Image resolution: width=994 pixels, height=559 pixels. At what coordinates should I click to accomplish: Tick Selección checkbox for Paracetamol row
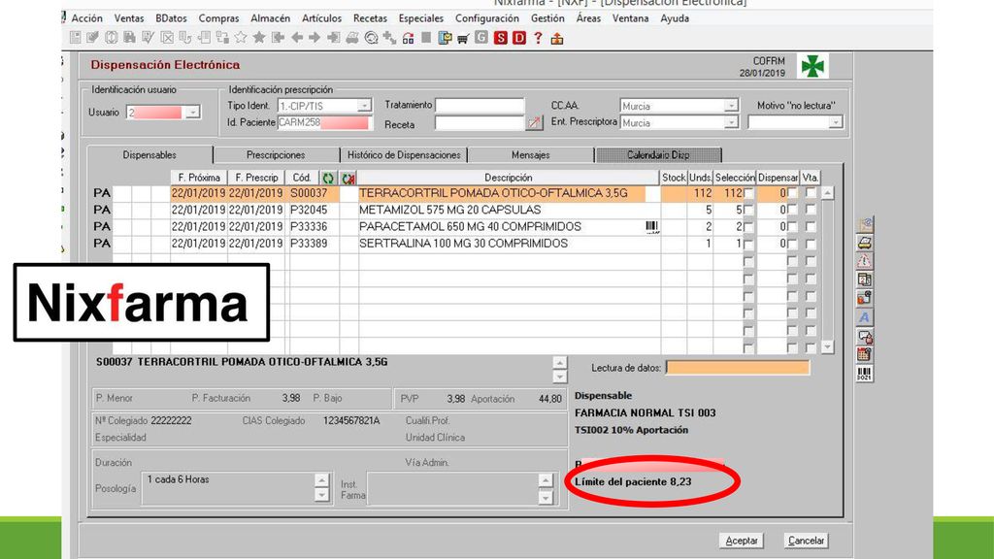pos(748,227)
